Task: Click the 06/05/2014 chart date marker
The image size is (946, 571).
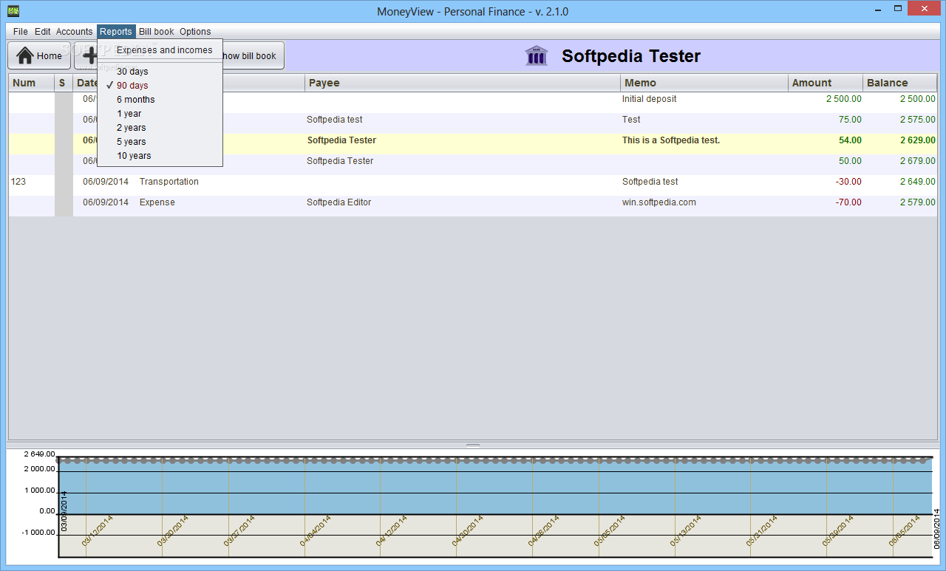Action: coord(904,531)
